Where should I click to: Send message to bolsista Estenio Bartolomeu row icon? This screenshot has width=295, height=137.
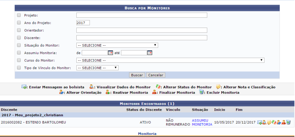(260, 123)
